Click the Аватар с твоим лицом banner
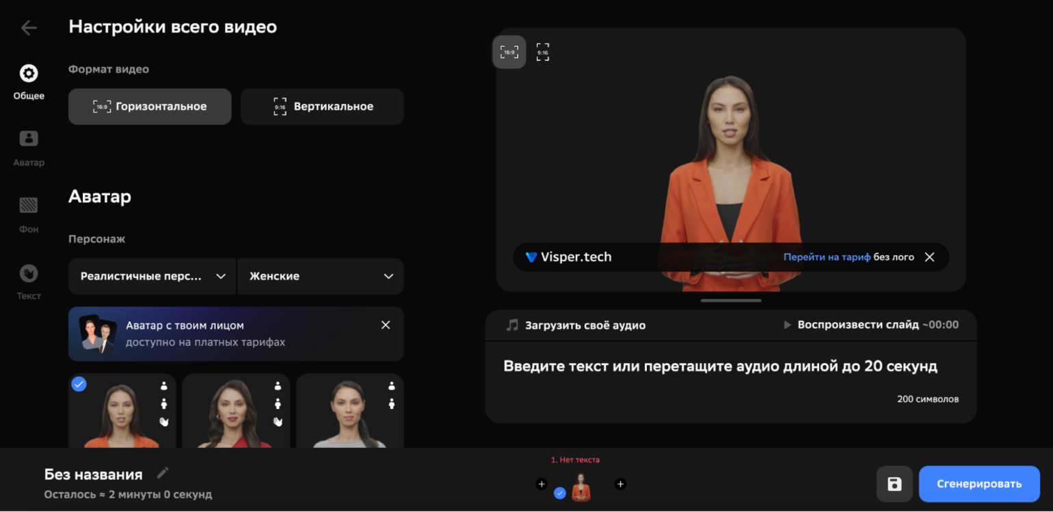This screenshot has height=512, width=1053. click(236, 334)
